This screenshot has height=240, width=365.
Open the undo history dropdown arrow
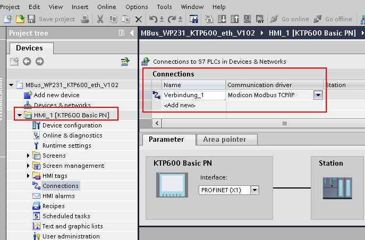pos(162,19)
